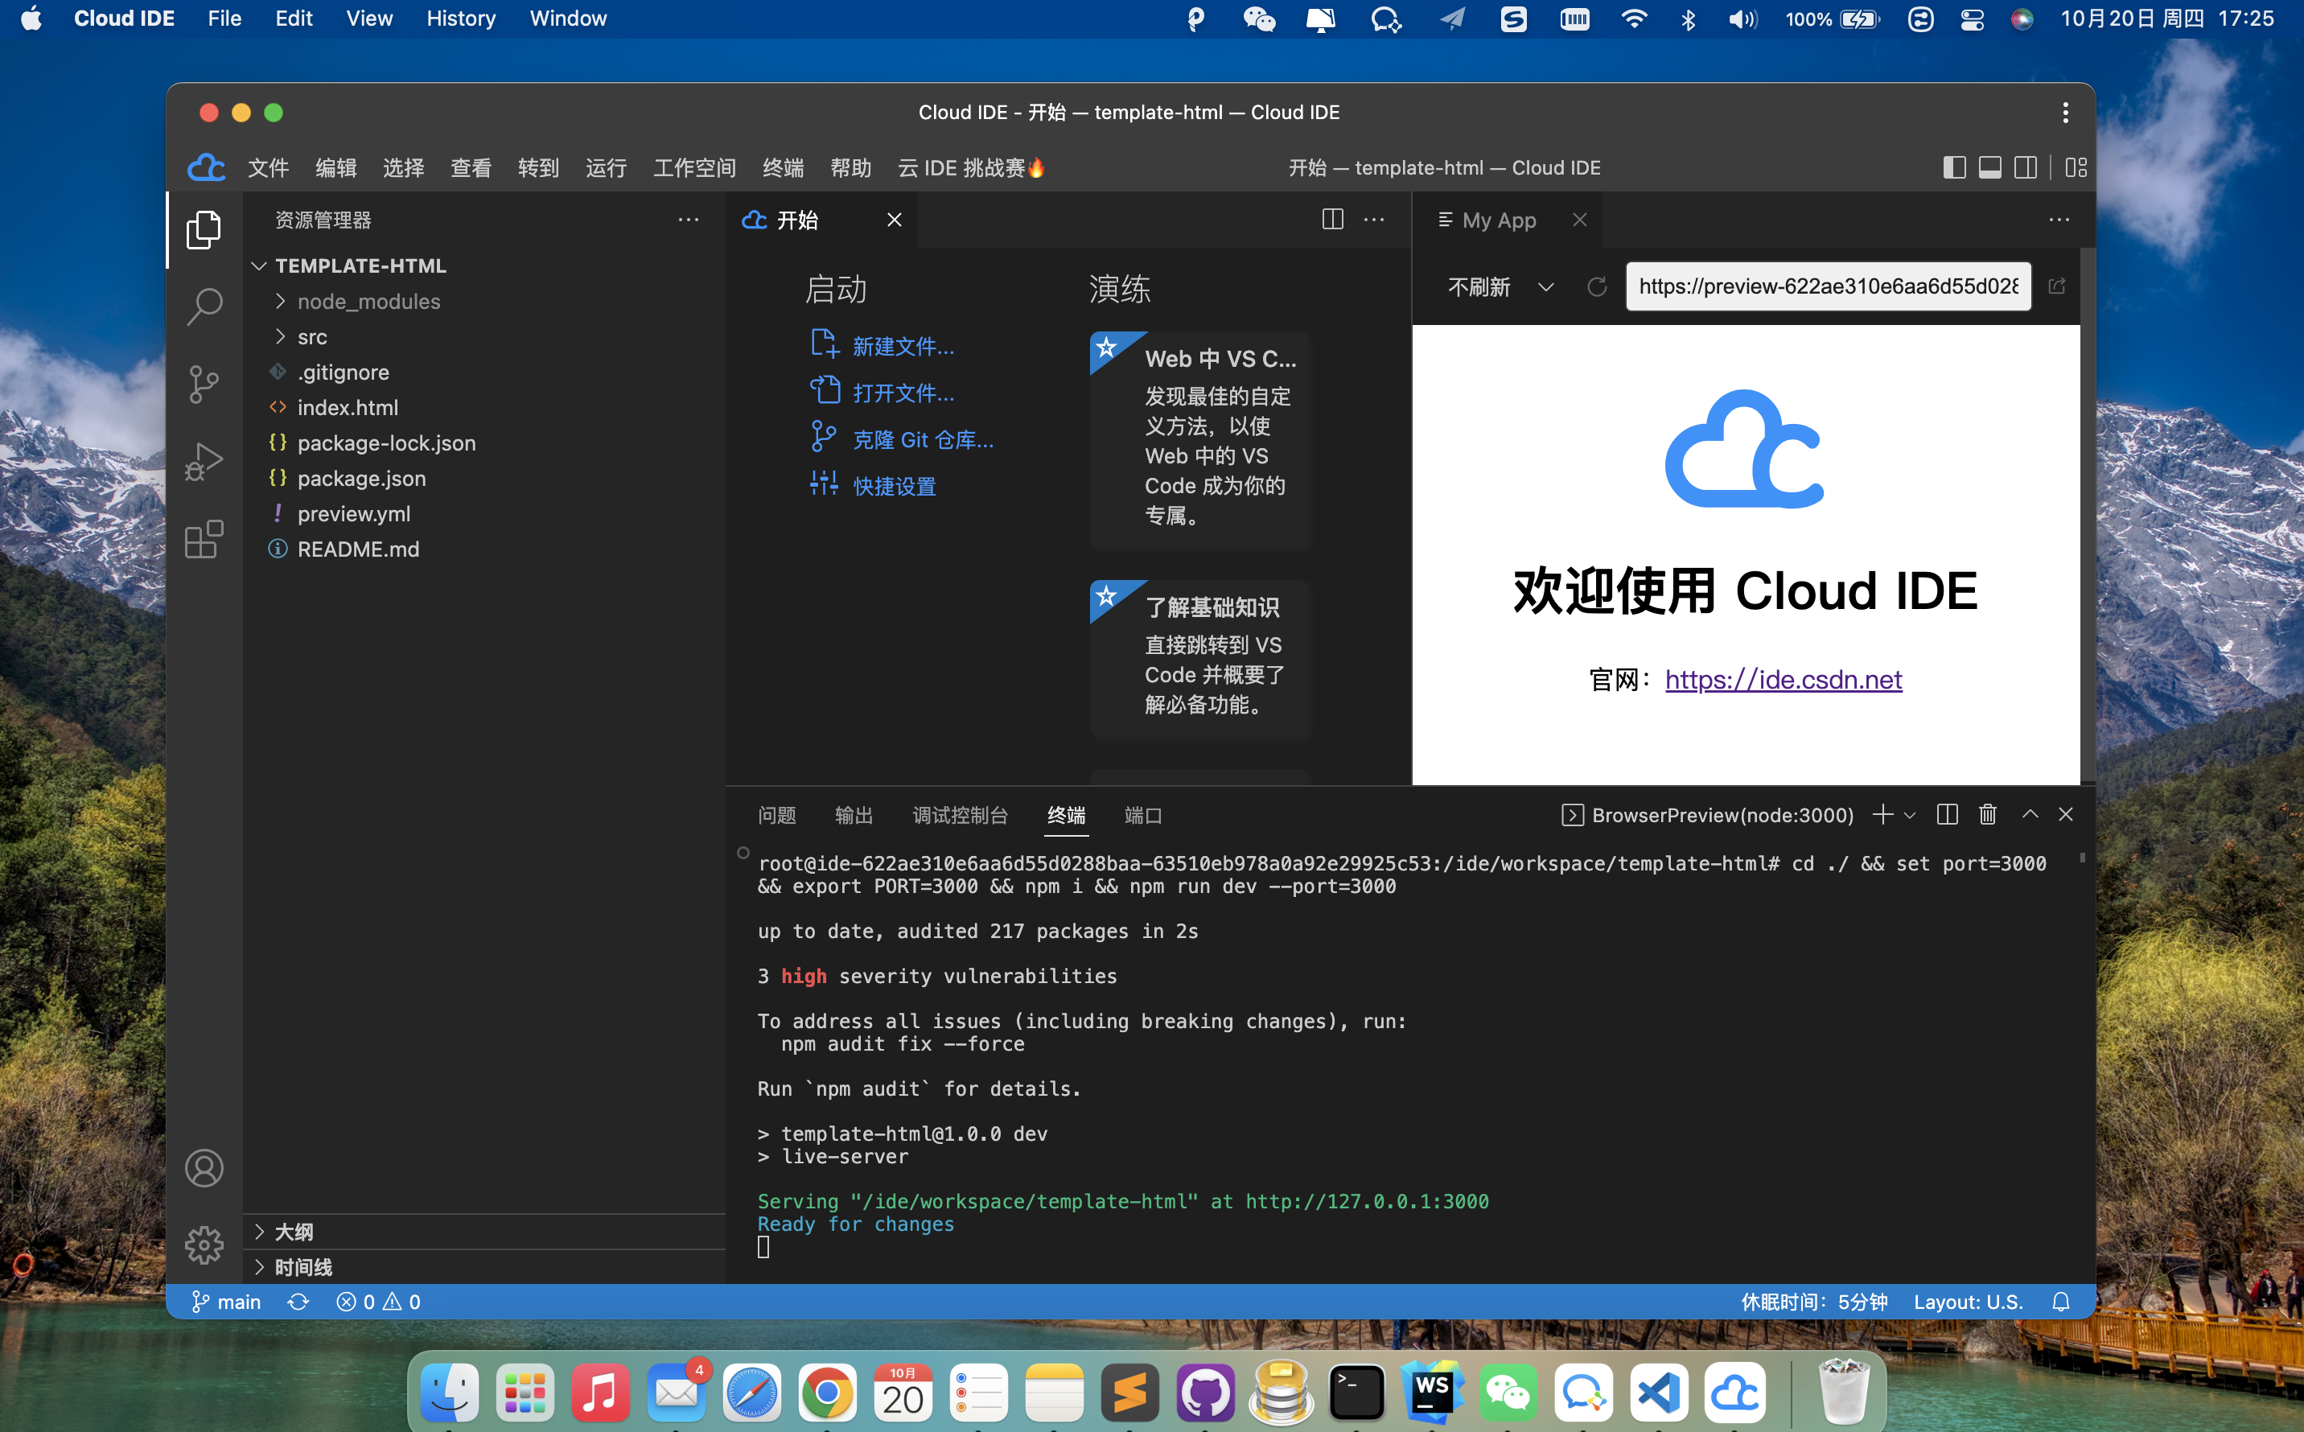Split the 开始 editor to the right
The height and width of the screenshot is (1432, 2304).
(1332, 220)
